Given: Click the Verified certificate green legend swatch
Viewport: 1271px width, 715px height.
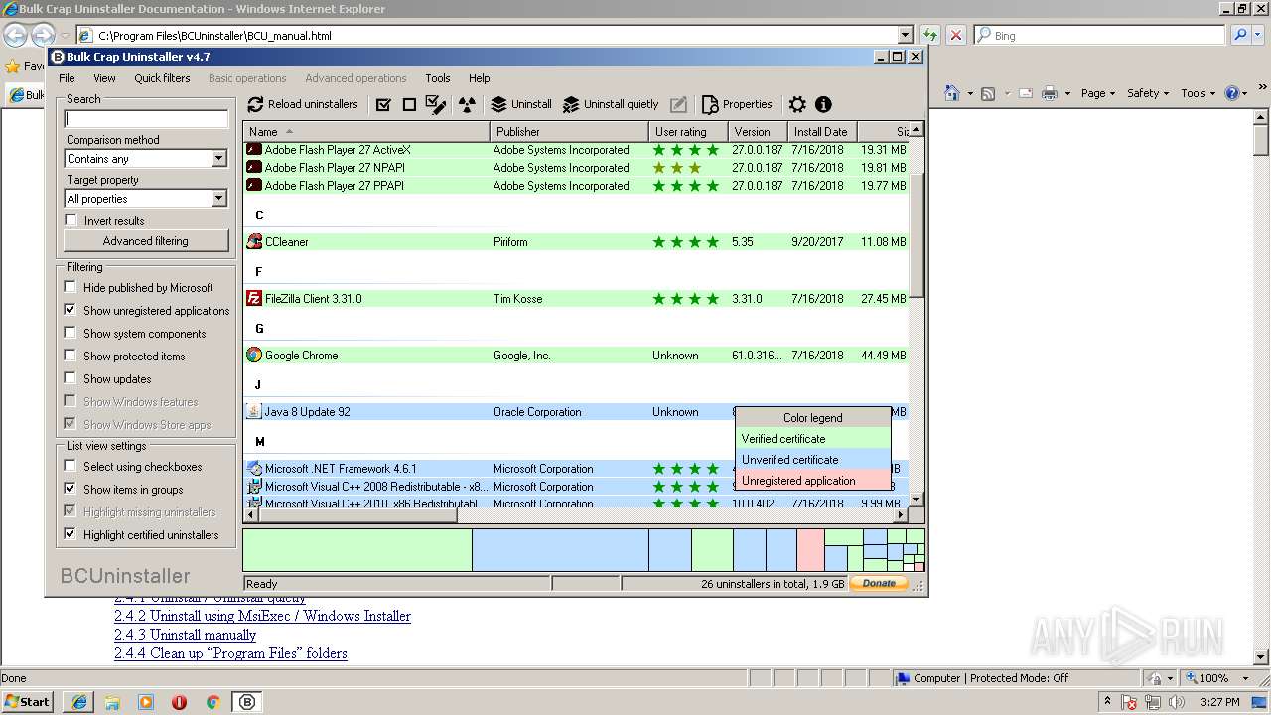Looking at the screenshot, I should 812,439.
